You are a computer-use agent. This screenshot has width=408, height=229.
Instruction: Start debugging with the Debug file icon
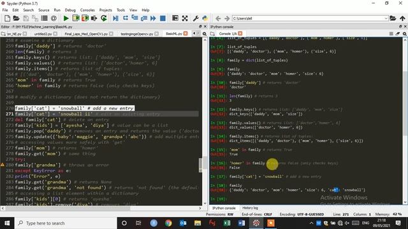tap(115, 18)
